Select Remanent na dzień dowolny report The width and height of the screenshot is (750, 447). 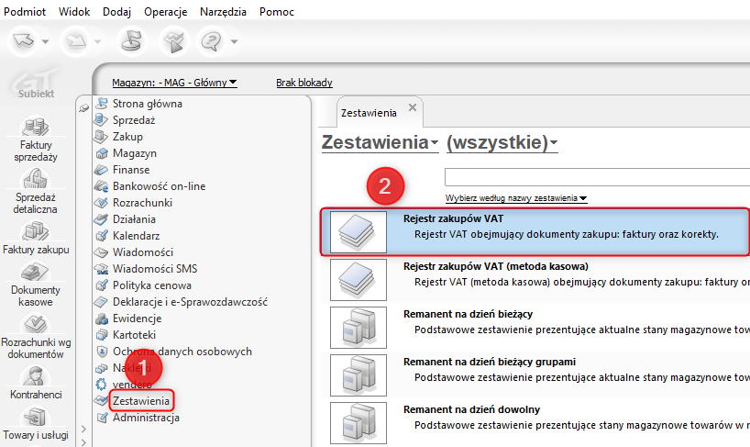point(535,423)
